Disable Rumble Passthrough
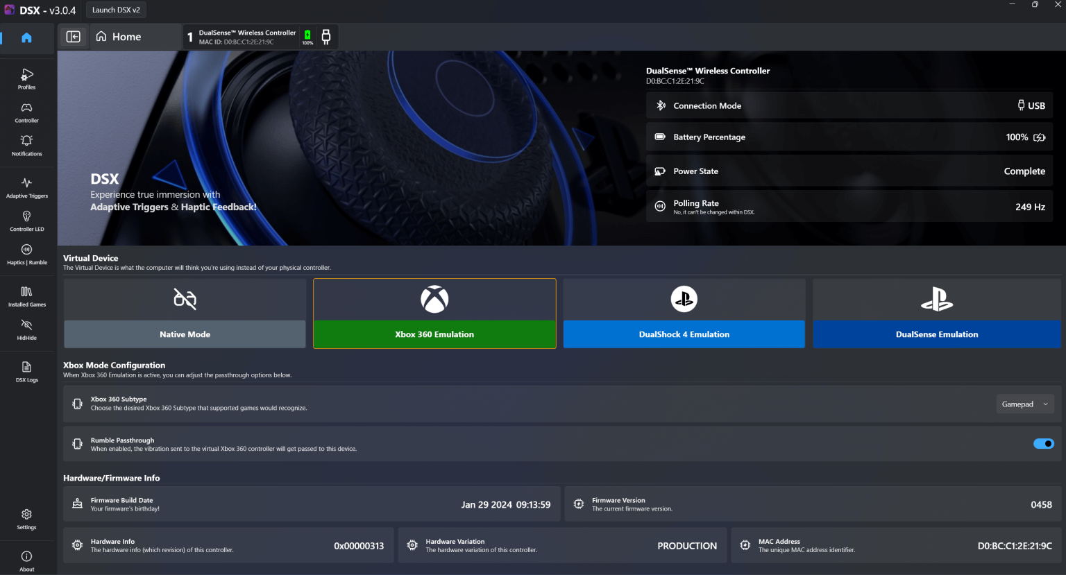 (1043, 443)
